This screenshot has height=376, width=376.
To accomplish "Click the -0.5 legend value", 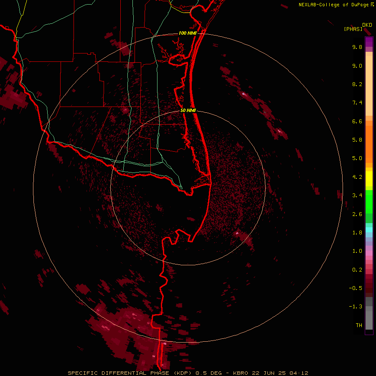I will (x=356, y=288).
